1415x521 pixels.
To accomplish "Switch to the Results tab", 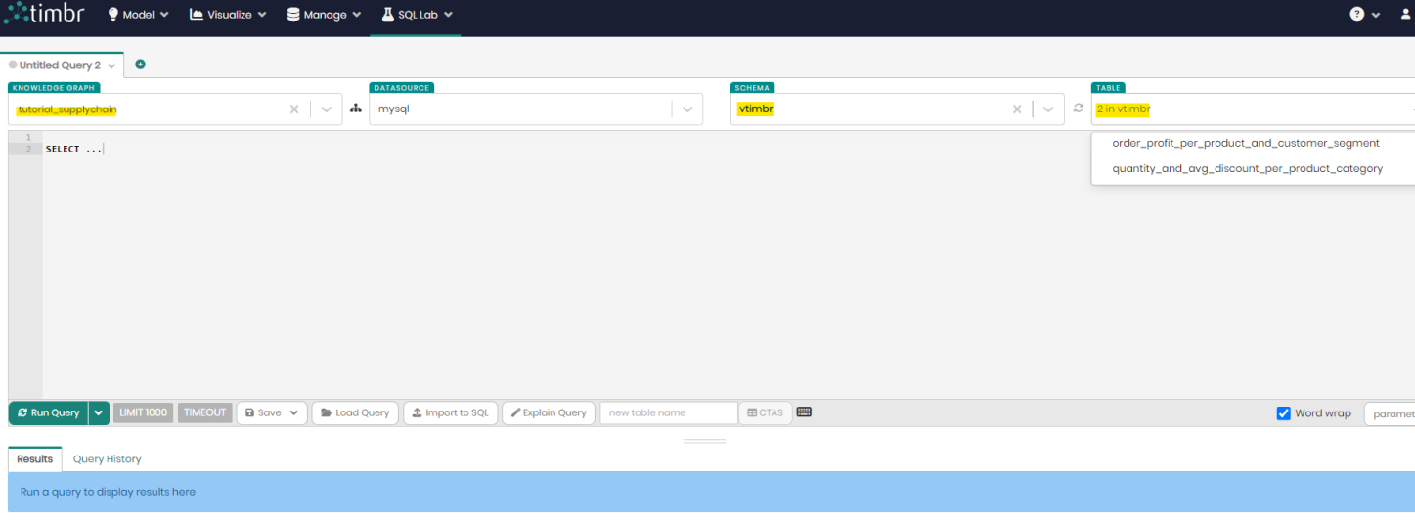I will 35,459.
